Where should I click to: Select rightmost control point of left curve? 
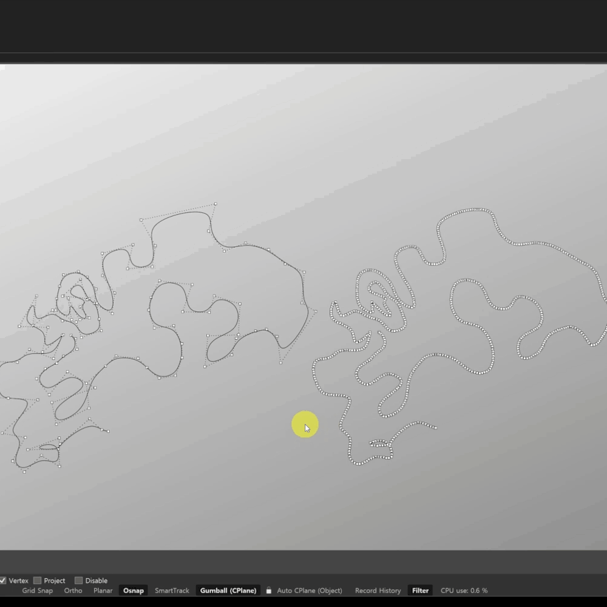point(315,311)
